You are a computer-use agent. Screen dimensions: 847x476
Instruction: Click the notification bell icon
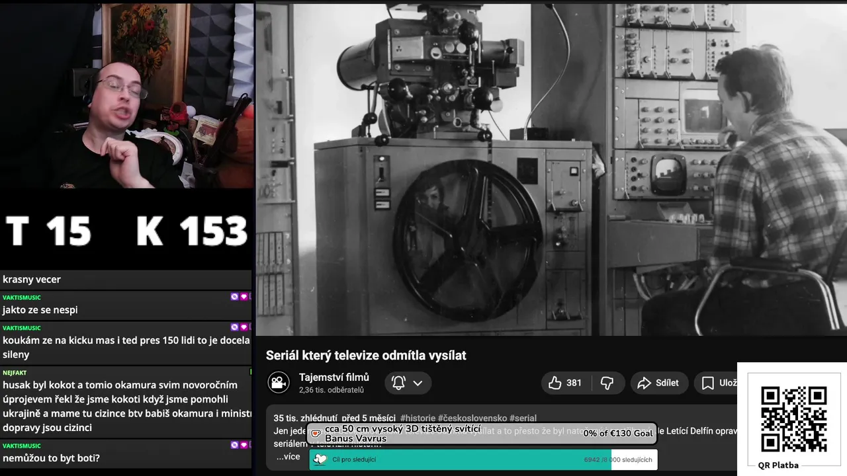[399, 383]
